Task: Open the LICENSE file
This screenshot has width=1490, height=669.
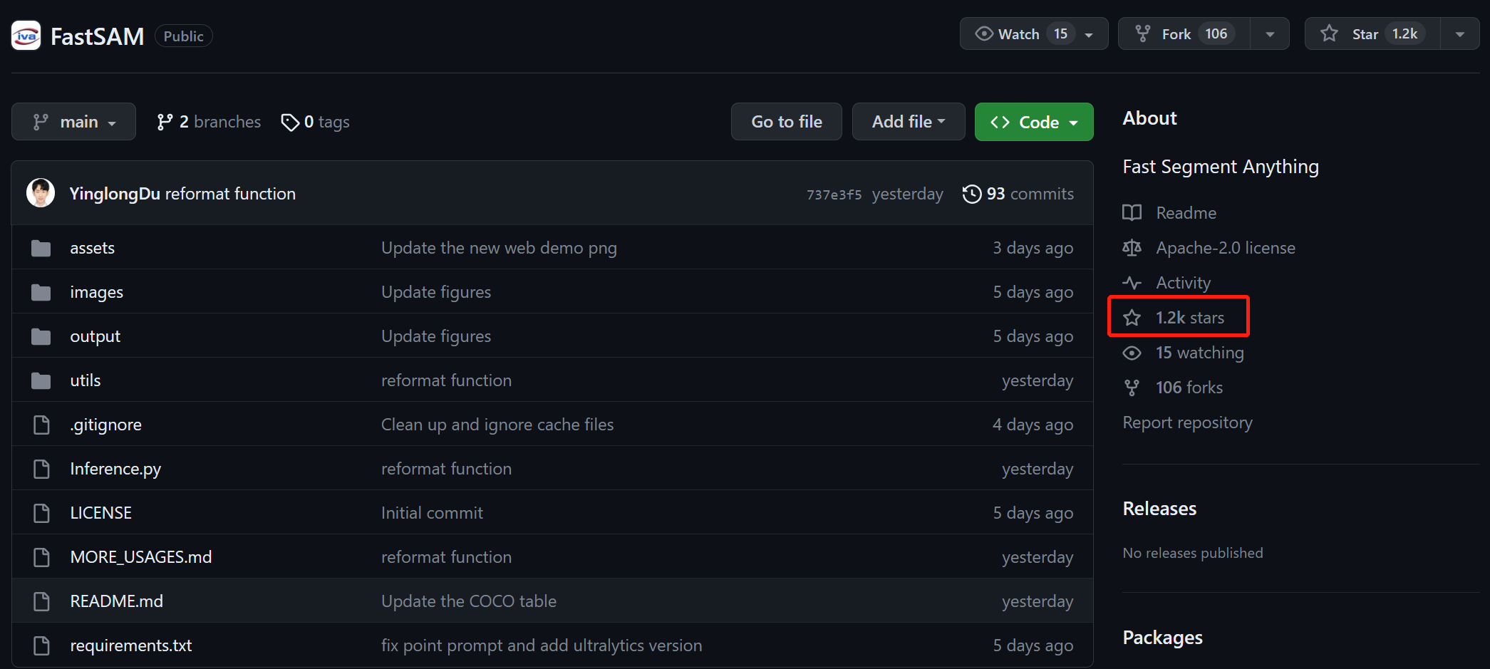Action: (x=100, y=513)
